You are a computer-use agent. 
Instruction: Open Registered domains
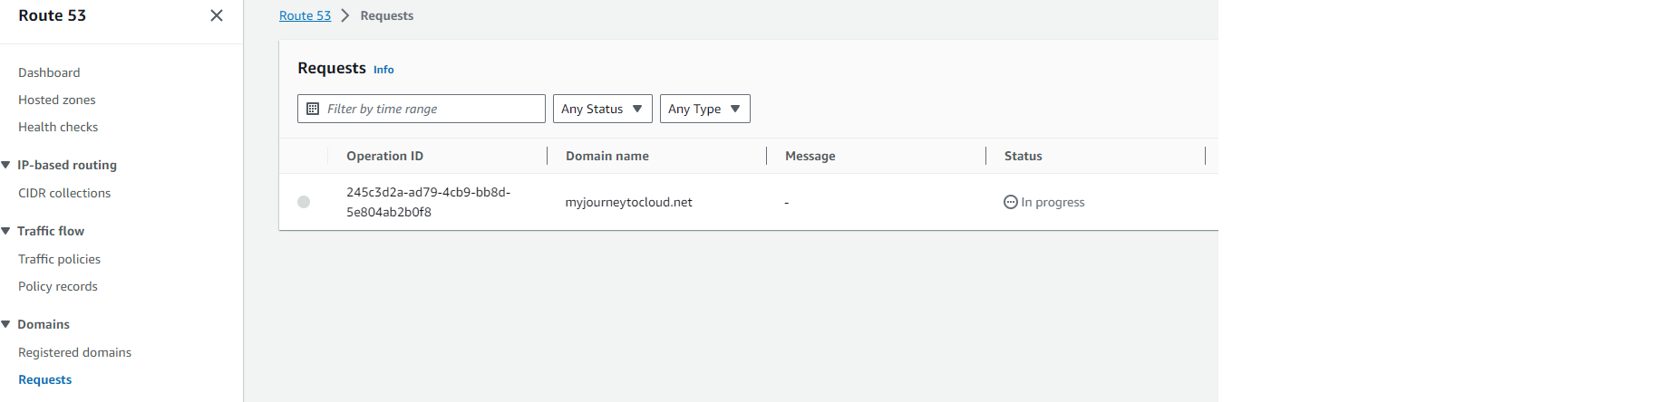[x=74, y=352]
